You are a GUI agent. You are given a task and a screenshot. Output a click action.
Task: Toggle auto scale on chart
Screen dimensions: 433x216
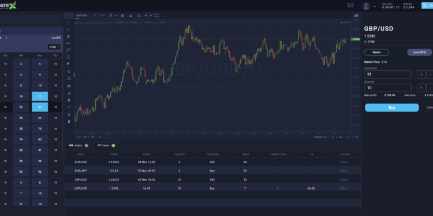348,137
